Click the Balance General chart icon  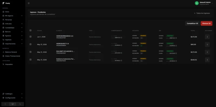4,52
